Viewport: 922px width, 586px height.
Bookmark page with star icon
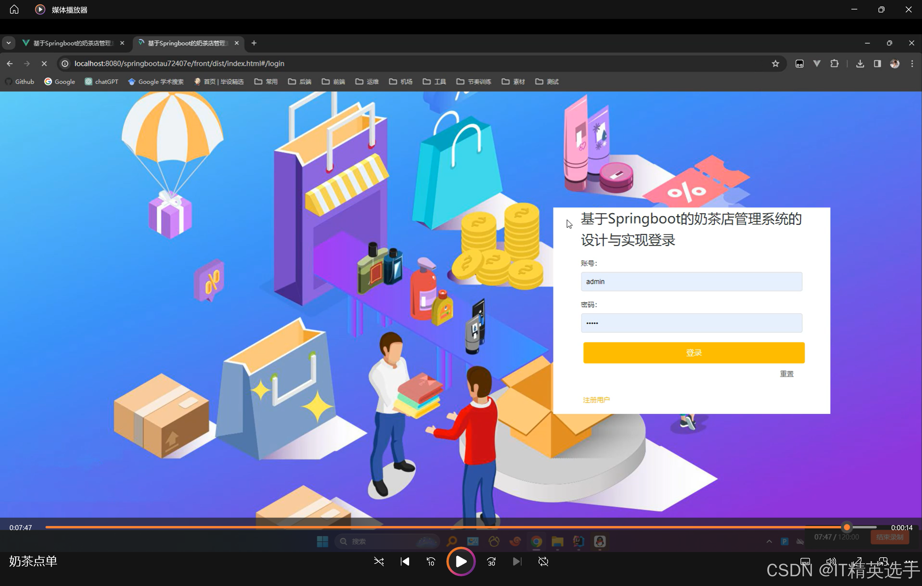775,64
